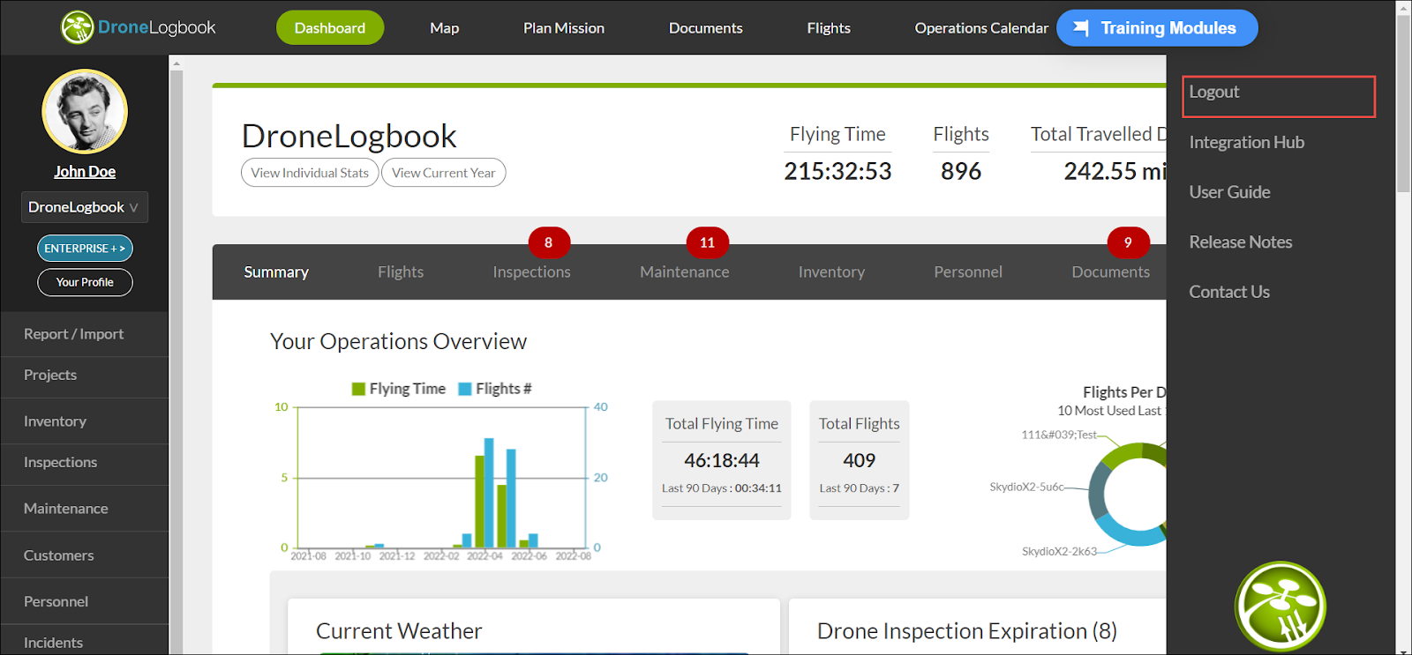Click View Current Year button
This screenshot has width=1412, height=655.
444,173
